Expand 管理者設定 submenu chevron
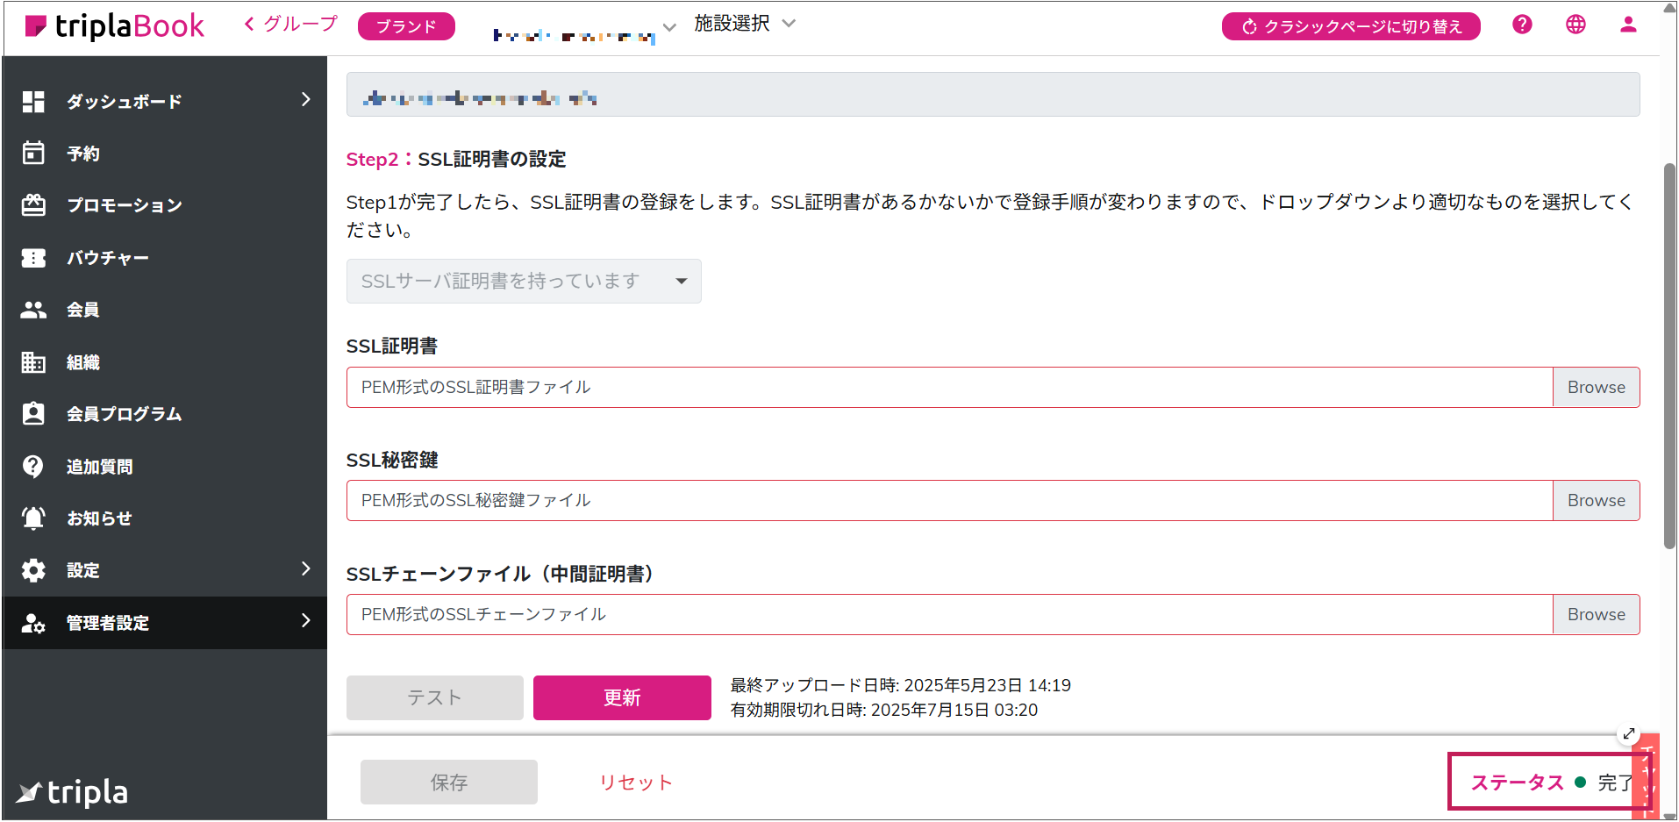Screen dimensions: 1679x822 coord(305,620)
